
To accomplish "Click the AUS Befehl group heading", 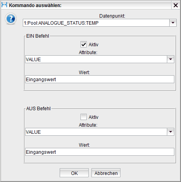I will (38, 109).
